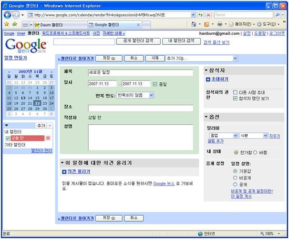Go to next month with » arrow
This screenshot has width=289, height=239.
point(52,72)
